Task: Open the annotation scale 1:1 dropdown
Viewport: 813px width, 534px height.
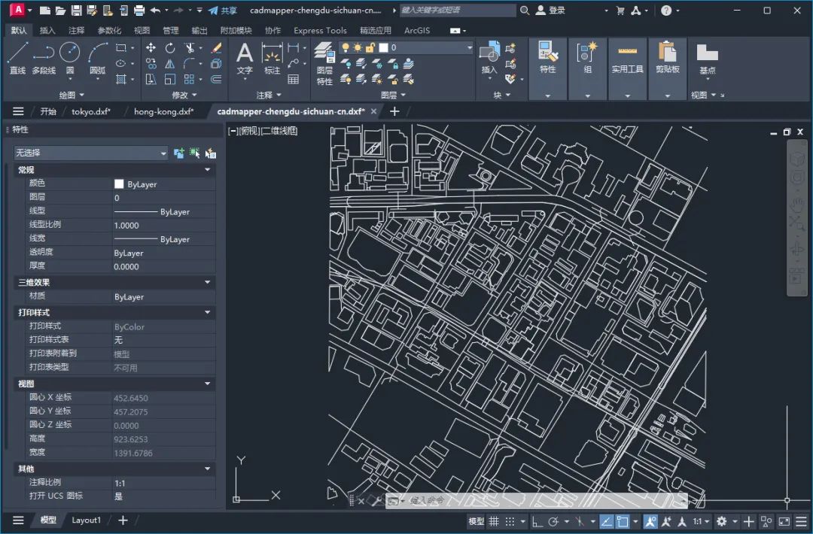Action: point(701,521)
